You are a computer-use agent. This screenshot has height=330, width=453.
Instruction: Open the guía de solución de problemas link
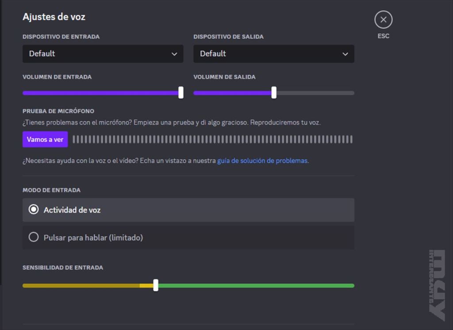262,161
